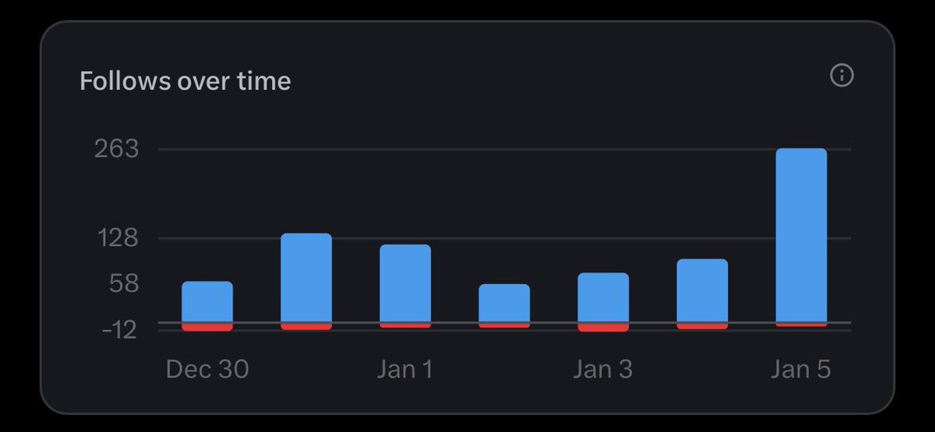Select the tall blue bar for Jan 5
Screen dimensions: 935x432
click(x=802, y=235)
